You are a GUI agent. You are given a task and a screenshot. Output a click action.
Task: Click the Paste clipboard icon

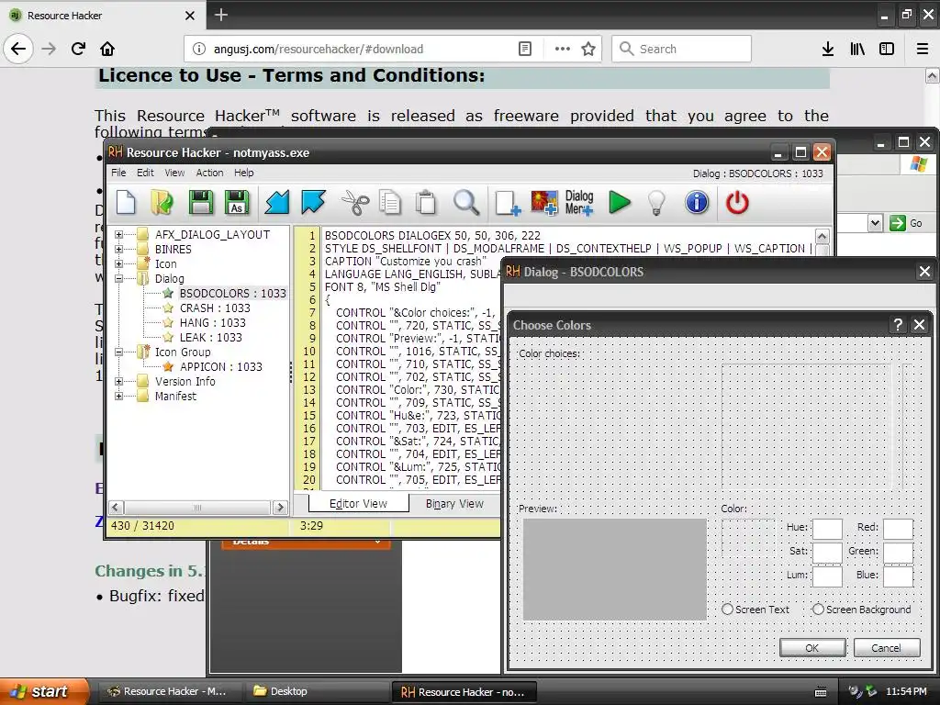[426, 203]
